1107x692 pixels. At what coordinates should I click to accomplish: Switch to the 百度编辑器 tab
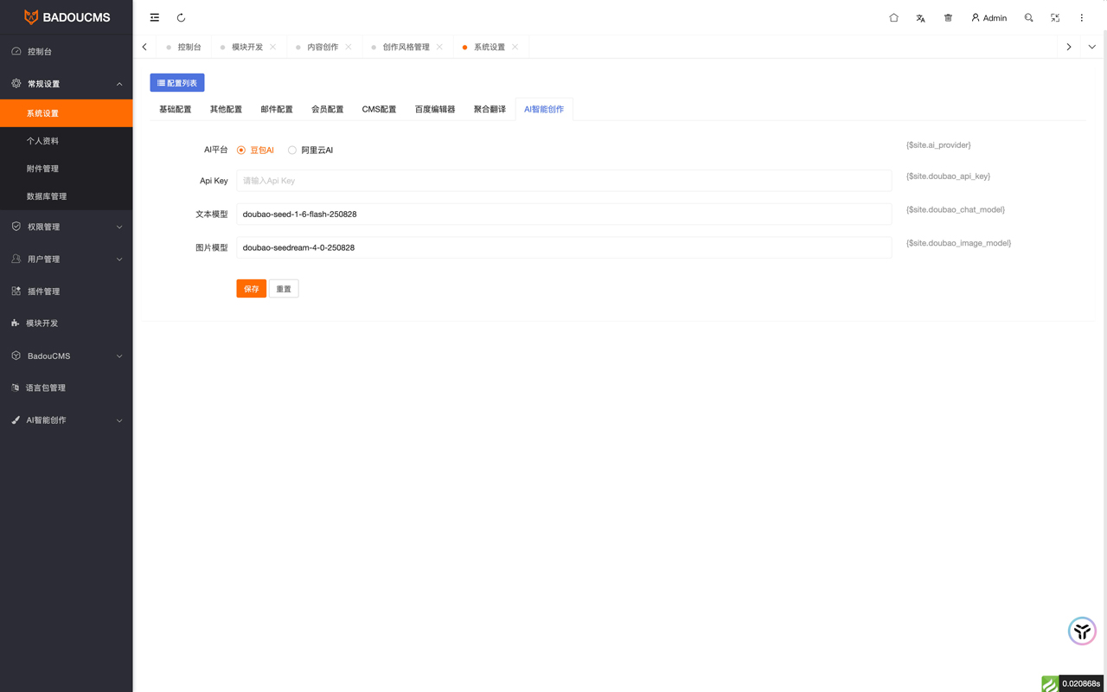(434, 109)
